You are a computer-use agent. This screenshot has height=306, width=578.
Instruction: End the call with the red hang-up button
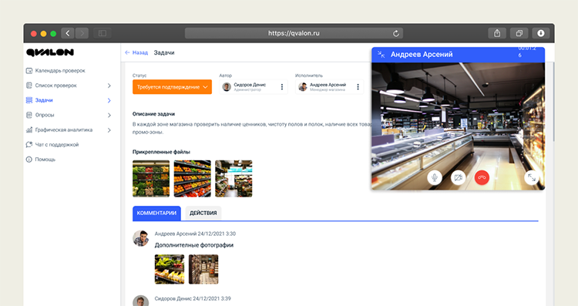[x=482, y=177]
